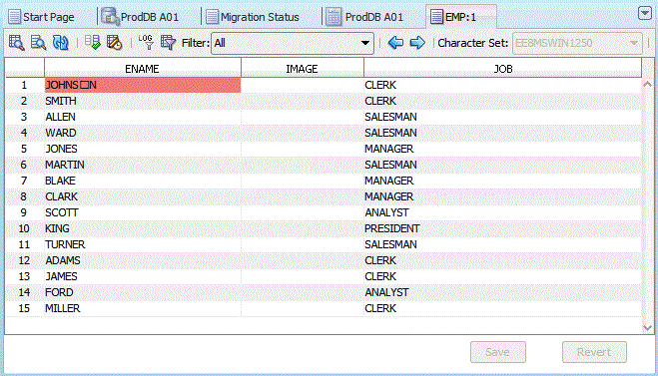Screen dimensions: 658x376
Task: Select the CLARK name cell
Action: tap(143, 196)
